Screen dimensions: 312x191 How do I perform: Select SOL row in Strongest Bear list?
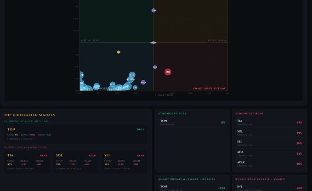coord(269,133)
